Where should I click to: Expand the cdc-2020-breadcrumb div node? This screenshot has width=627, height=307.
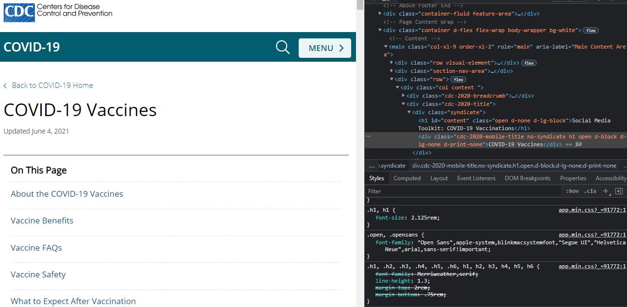pos(404,96)
